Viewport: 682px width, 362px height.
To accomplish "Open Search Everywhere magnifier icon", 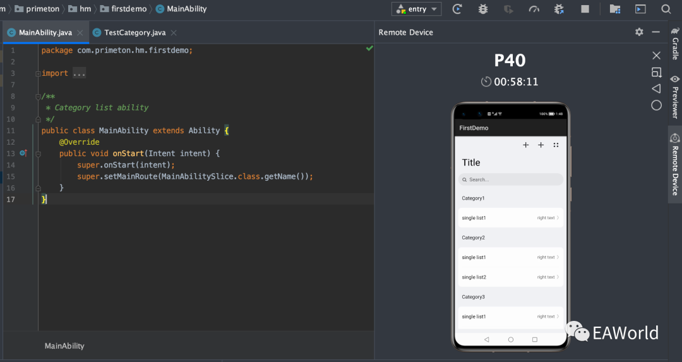I will [666, 9].
